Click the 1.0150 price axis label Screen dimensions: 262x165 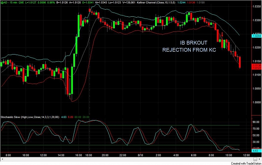pos(257,61)
